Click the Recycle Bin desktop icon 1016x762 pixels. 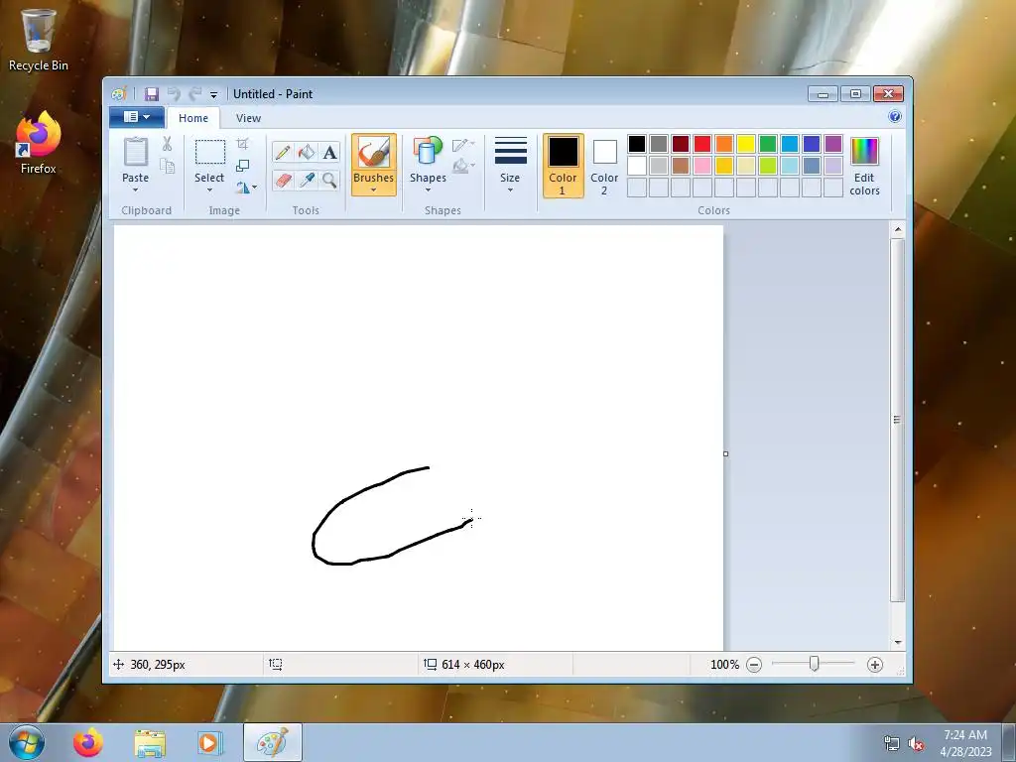[39, 39]
